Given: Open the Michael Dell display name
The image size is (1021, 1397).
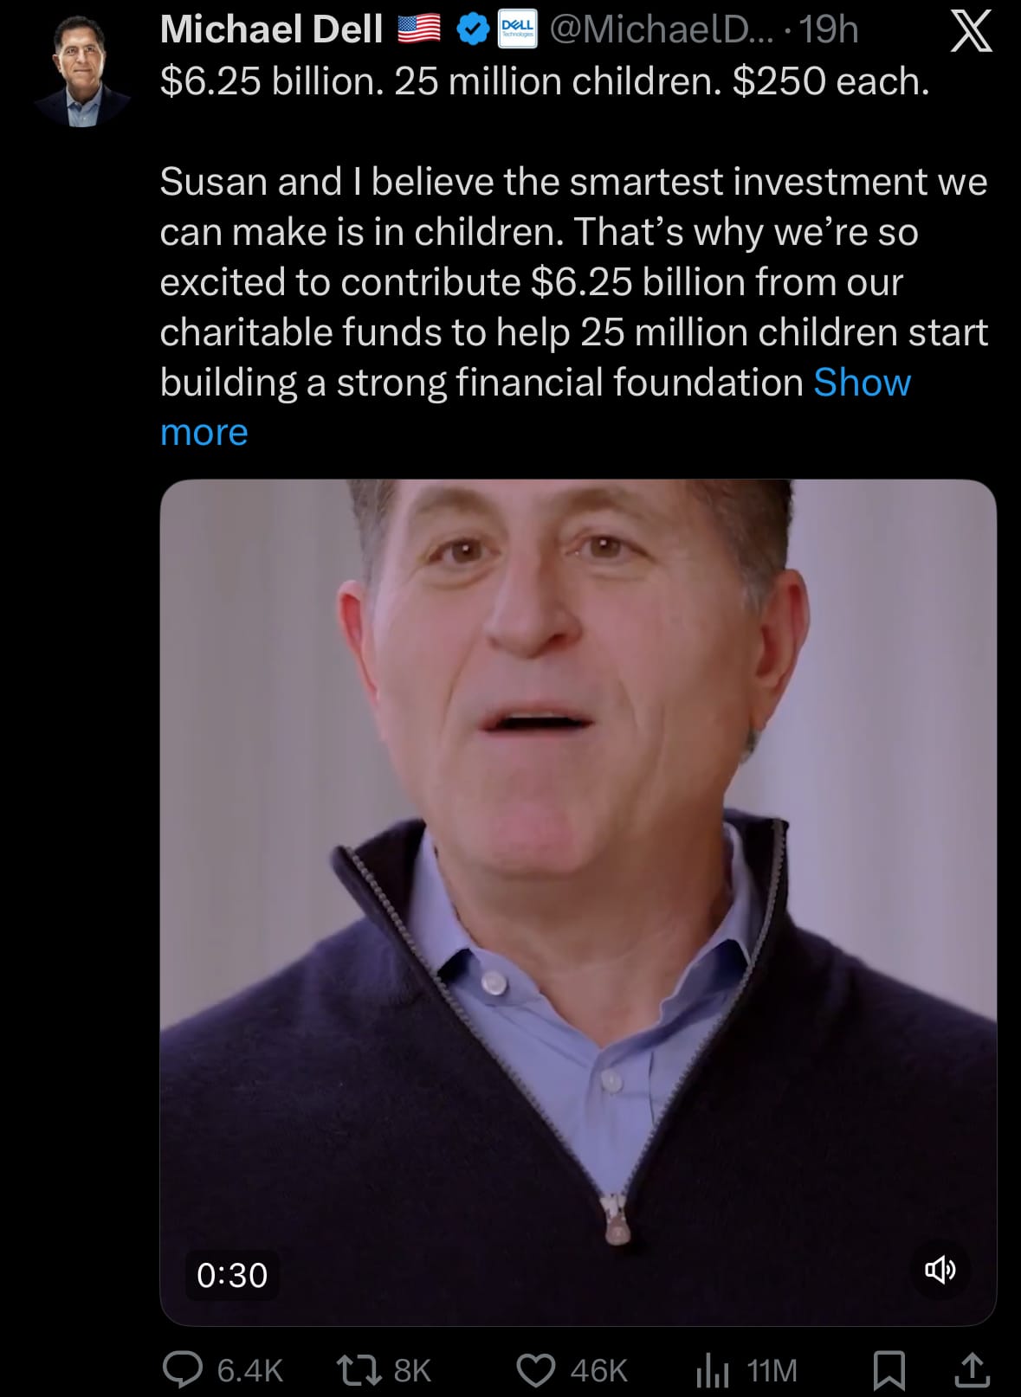Looking at the screenshot, I should pyautogui.click(x=271, y=30).
